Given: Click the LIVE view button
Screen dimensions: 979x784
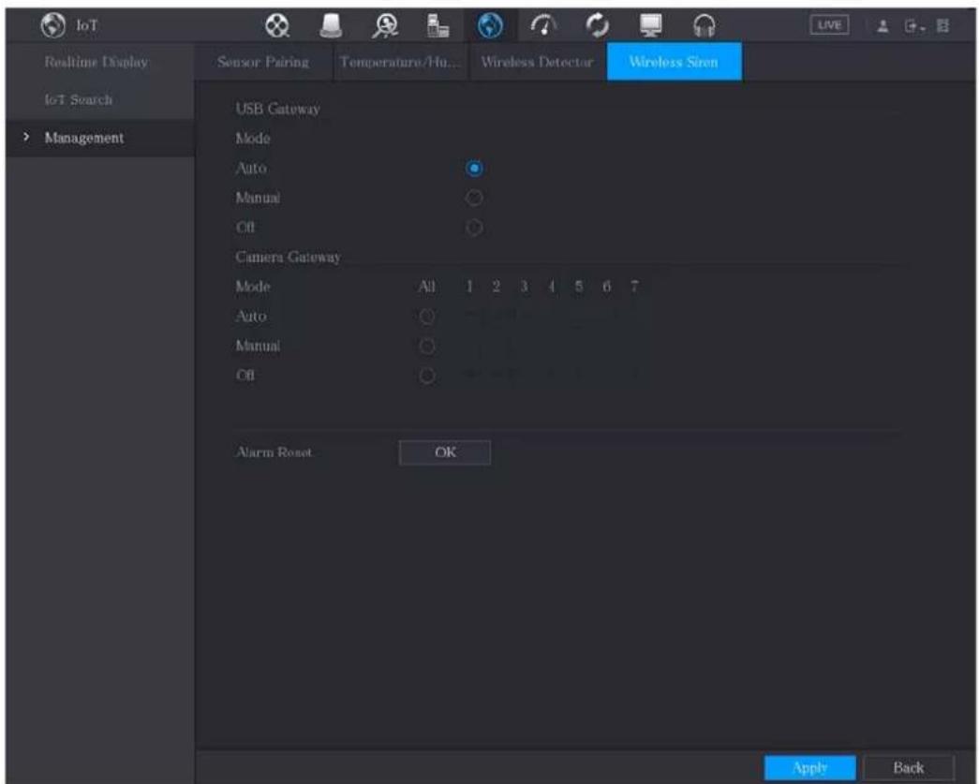Looking at the screenshot, I should (829, 25).
